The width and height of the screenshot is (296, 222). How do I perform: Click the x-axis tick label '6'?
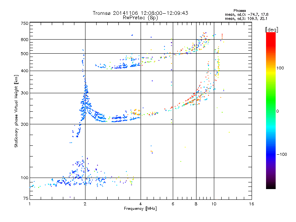[x=173, y=204]
